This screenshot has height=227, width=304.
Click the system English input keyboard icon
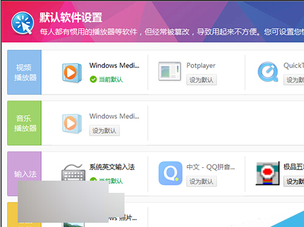point(73,172)
